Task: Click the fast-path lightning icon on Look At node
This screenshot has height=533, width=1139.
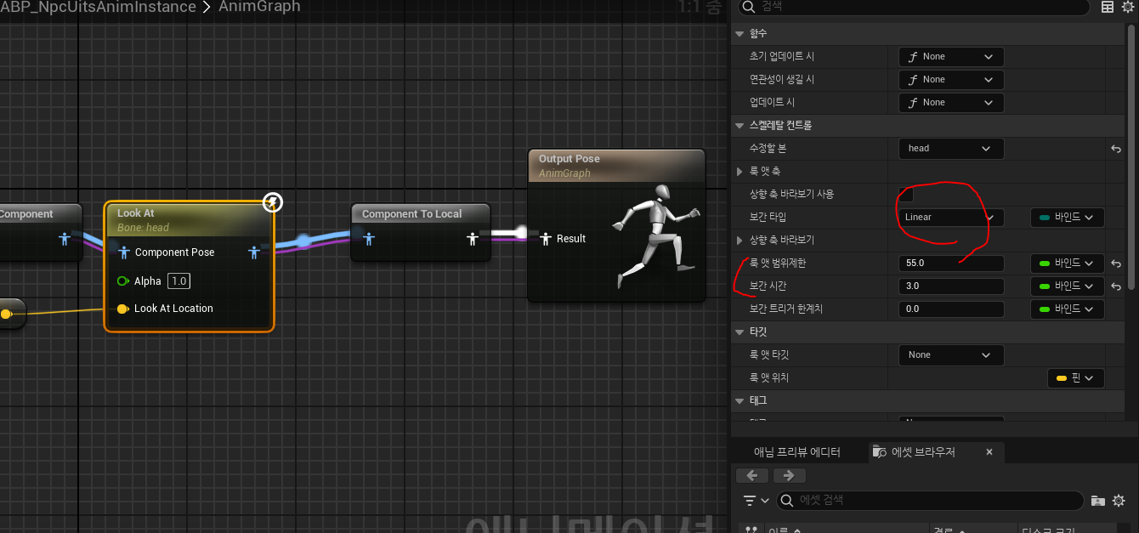Action: coord(272,202)
